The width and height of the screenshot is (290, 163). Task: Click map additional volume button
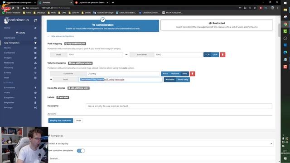[80, 63]
